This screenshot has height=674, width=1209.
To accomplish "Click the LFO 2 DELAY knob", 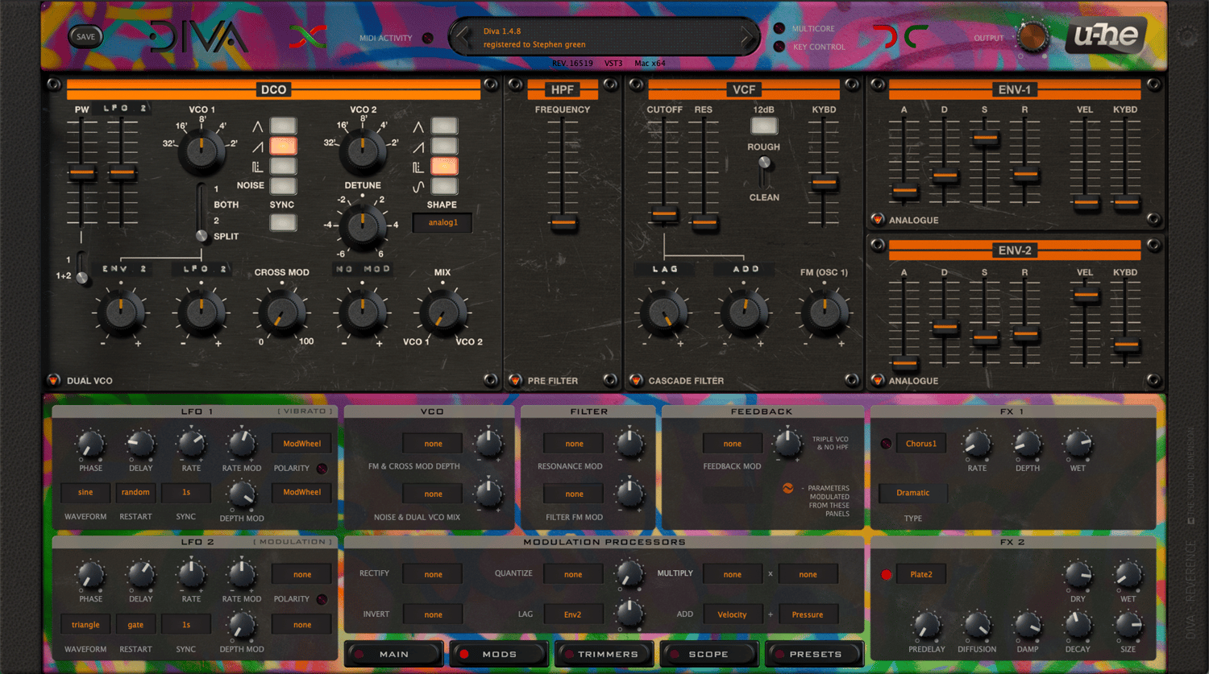I will (140, 575).
